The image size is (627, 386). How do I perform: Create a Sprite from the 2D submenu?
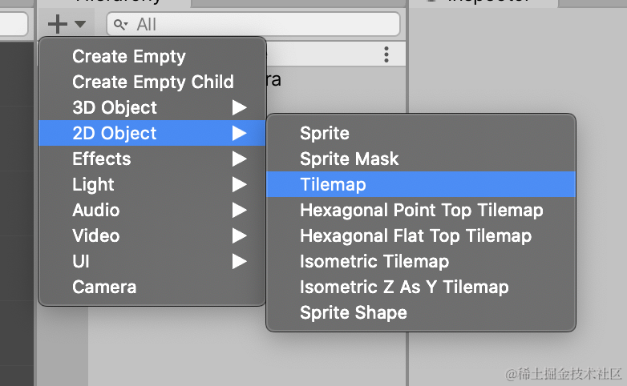tap(421, 133)
